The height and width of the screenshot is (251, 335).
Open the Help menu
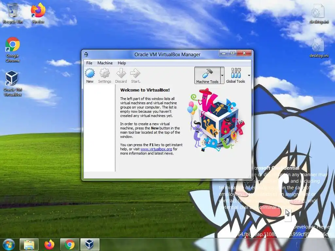pyautogui.click(x=122, y=63)
